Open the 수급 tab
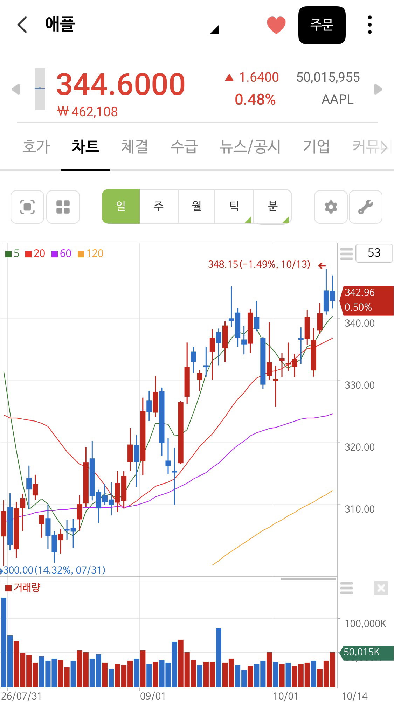The image size is (394, 702). coord(184,146)
